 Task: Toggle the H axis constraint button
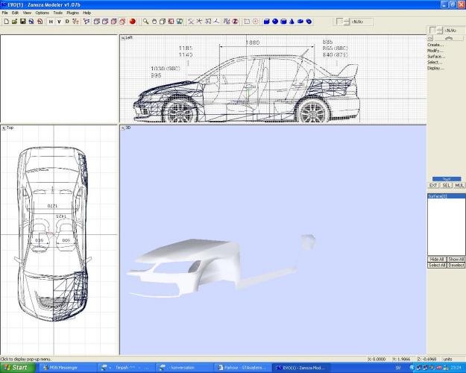(51, 22)
